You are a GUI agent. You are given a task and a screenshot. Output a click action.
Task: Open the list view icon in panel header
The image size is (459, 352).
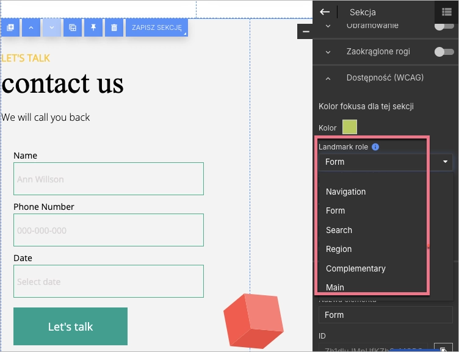coord(446,12)
